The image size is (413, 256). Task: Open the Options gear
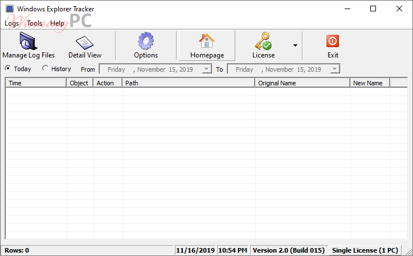pyautogui.click(x=146, y=46)
